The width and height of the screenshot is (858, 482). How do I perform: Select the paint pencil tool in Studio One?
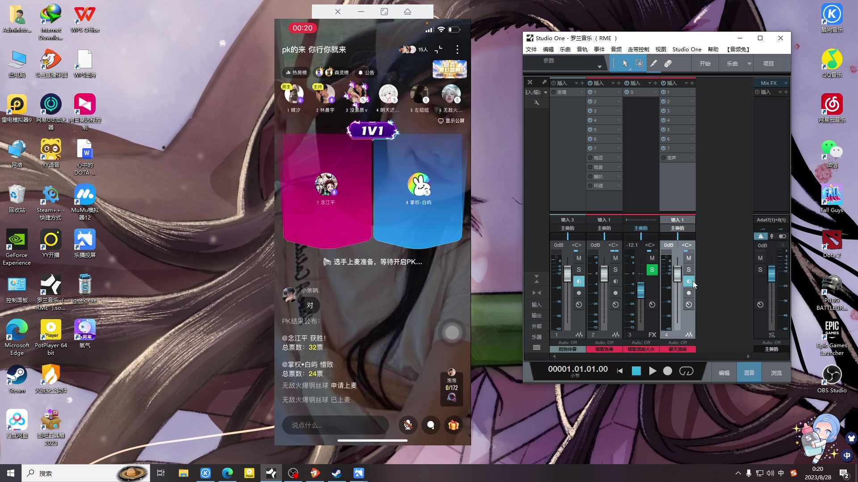pos(653,63)
